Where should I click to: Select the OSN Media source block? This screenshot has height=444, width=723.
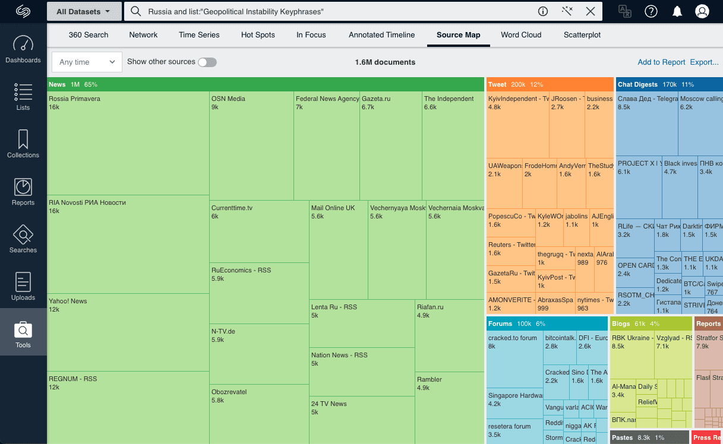tap(251, 145)
